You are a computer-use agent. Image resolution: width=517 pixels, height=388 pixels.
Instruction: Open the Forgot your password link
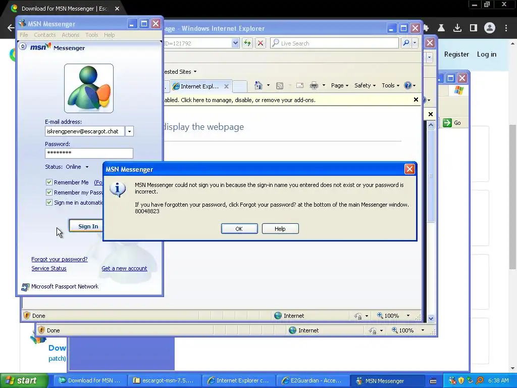[60, 259]
